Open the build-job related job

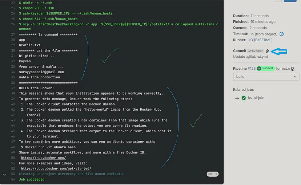[256, 98]
